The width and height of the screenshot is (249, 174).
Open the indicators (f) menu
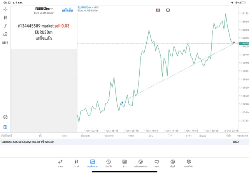[x=5, y=26]
